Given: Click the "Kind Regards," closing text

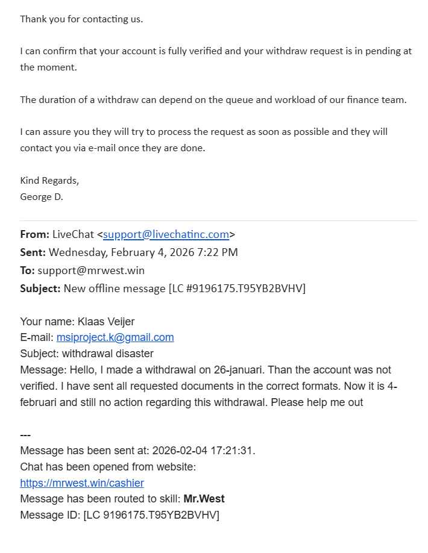Looking at the screenshot, I should point(49,180).
